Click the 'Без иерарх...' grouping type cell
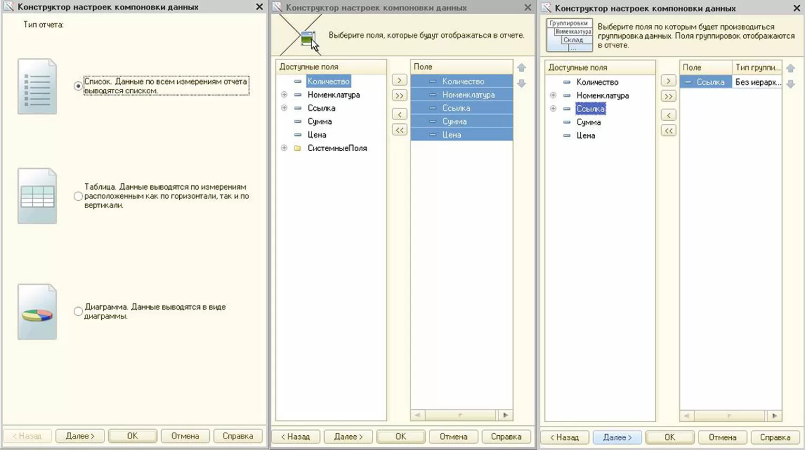805x450 pixels. click(757, 82)
